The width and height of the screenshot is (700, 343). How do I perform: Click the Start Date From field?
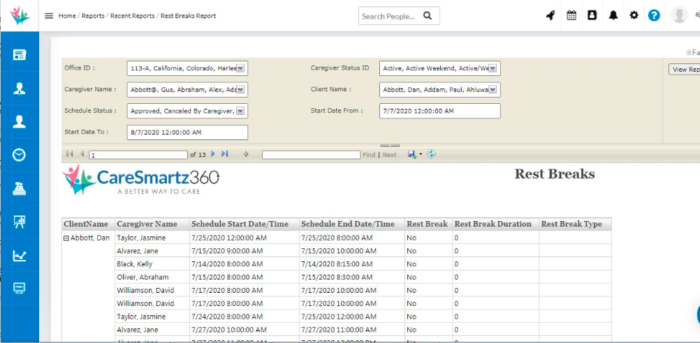point(439,111)
